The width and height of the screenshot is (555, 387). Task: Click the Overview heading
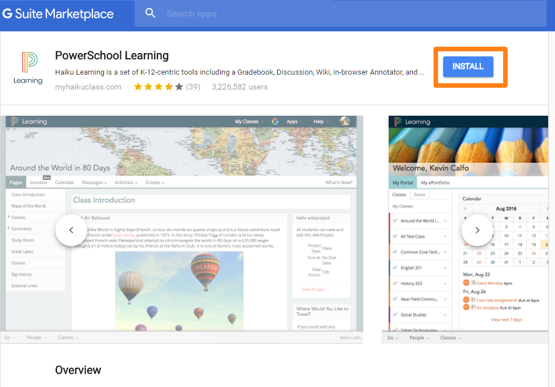point(78,370)
